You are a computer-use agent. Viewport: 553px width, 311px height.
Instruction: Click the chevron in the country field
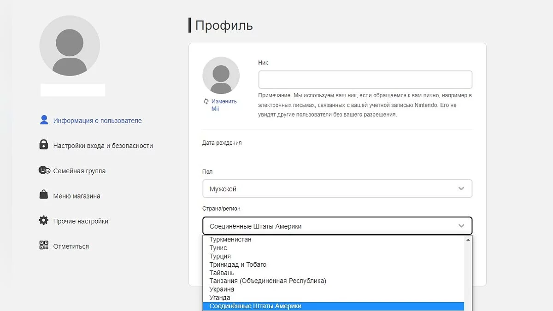pos(461,226)
